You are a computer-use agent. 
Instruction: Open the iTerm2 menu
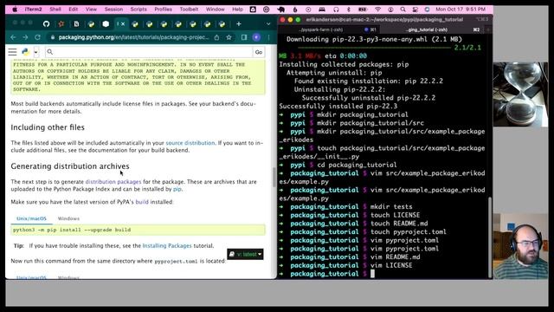(33, 10)
